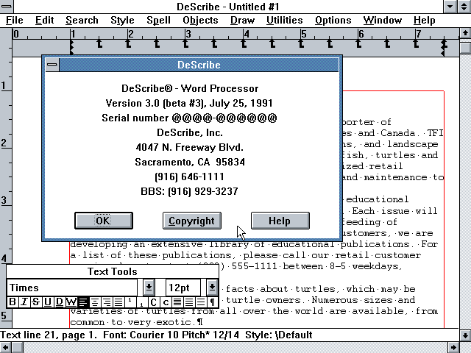The height and width of the screenshot is (353, 471).
Task: Click the 12pt font size field
Action: (183, 288)
